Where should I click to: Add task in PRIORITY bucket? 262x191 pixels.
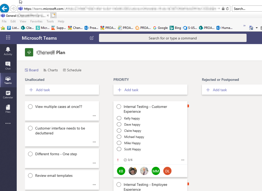[x=150, y=90]
